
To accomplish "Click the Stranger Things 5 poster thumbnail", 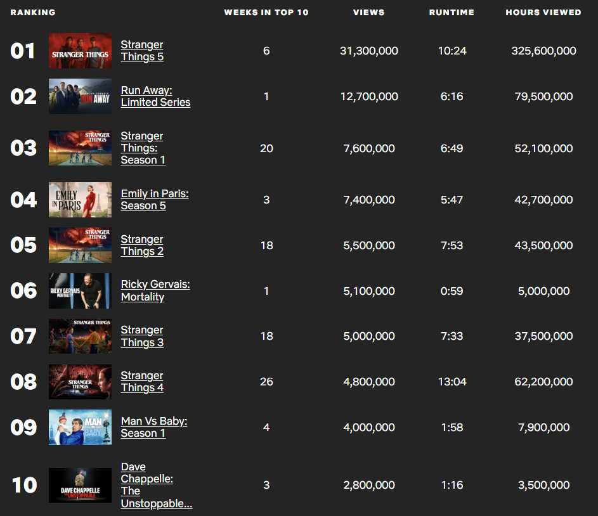I will (x=80, y=51).
